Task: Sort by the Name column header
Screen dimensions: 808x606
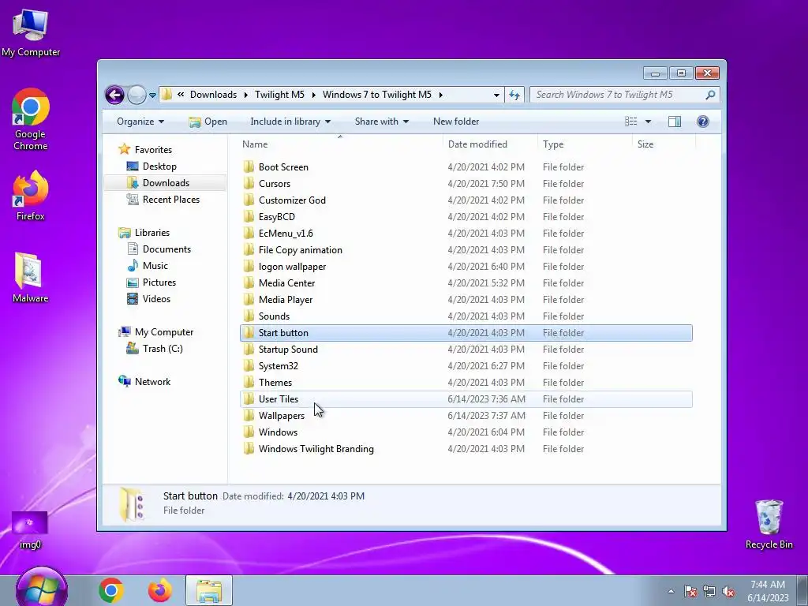Action: (x=255, y=144)
